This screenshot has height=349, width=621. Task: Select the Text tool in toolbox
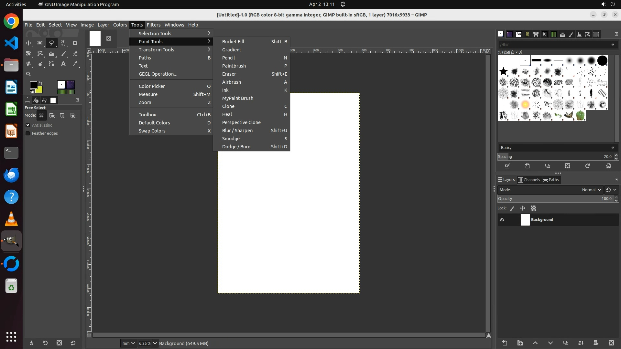click(63, 64)
